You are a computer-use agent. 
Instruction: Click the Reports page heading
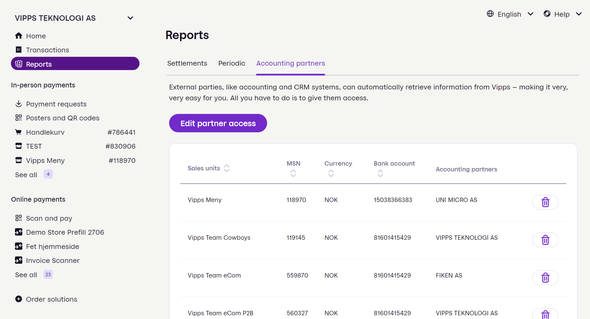[x=187, y=35]
